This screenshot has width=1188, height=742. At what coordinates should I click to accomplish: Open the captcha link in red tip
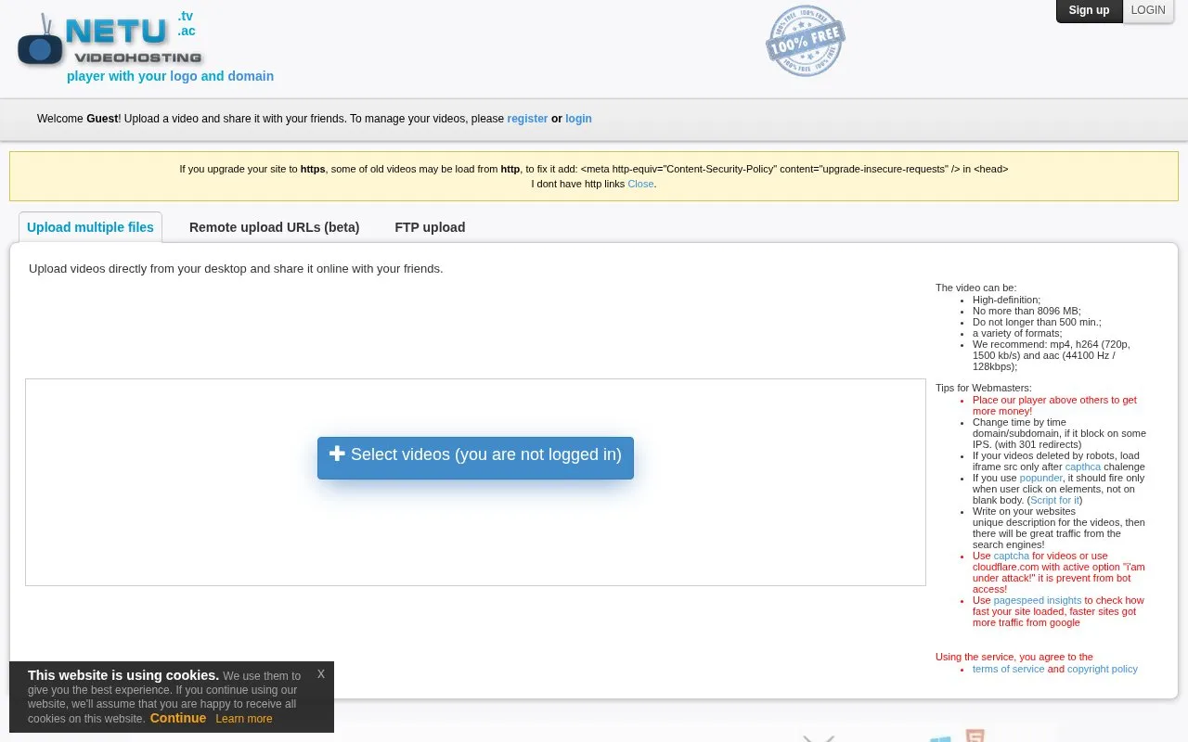point(1012,556)
